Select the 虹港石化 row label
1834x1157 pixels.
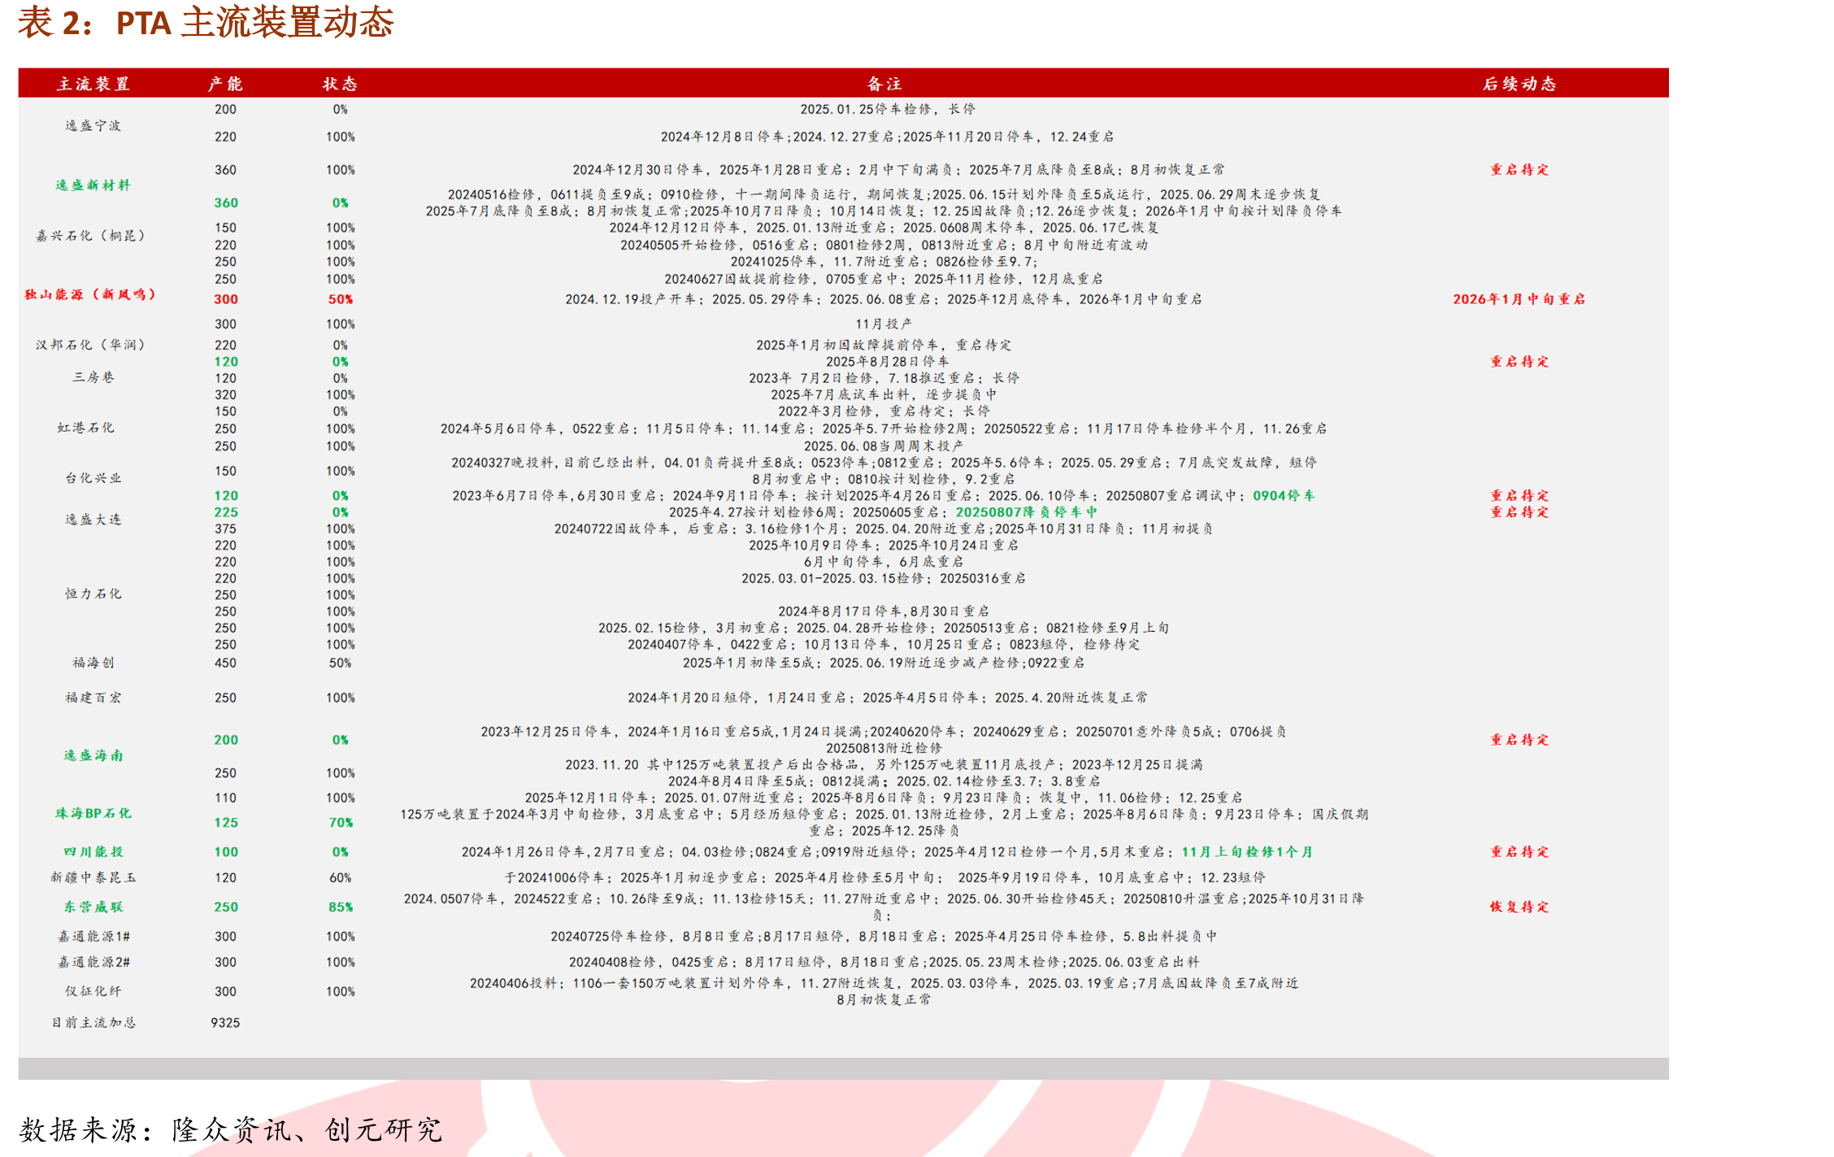(x=85, y=428)
